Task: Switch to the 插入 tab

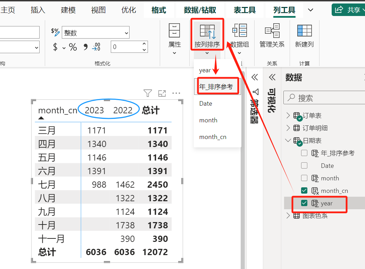Action: tap(38, 10)
